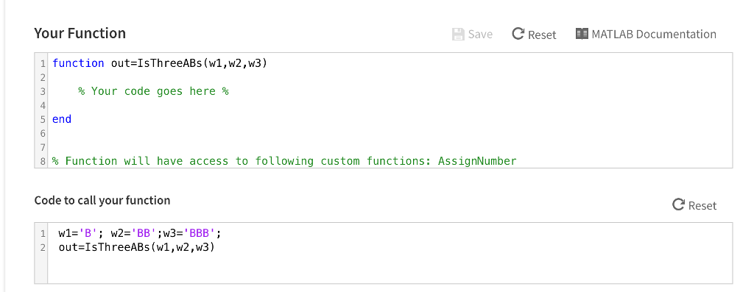754x292 pixels.
Task: Click line number 2 in calling code gutter
Action: [43, 248]
